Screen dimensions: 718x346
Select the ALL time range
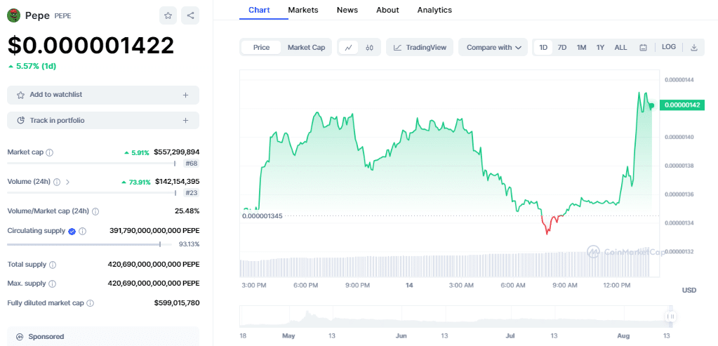[x=620, y=48]
